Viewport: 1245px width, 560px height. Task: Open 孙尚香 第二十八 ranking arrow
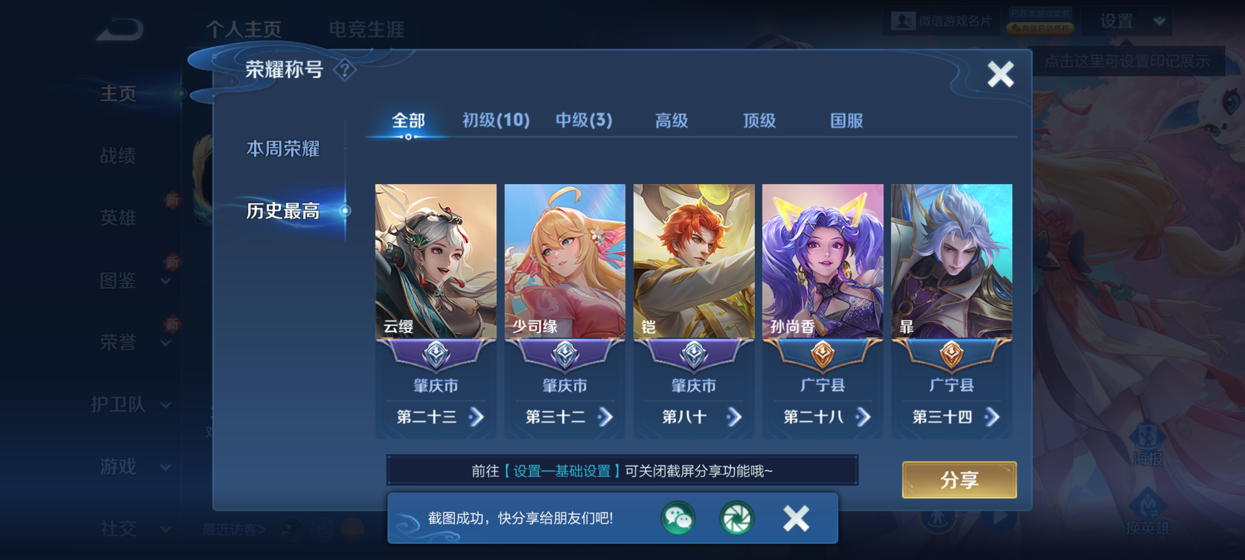coord(863,417)
